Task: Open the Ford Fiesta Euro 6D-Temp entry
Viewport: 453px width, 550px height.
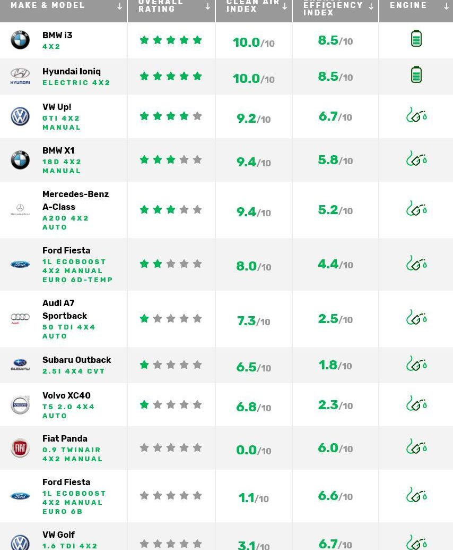Action: [x=66, y=251]
